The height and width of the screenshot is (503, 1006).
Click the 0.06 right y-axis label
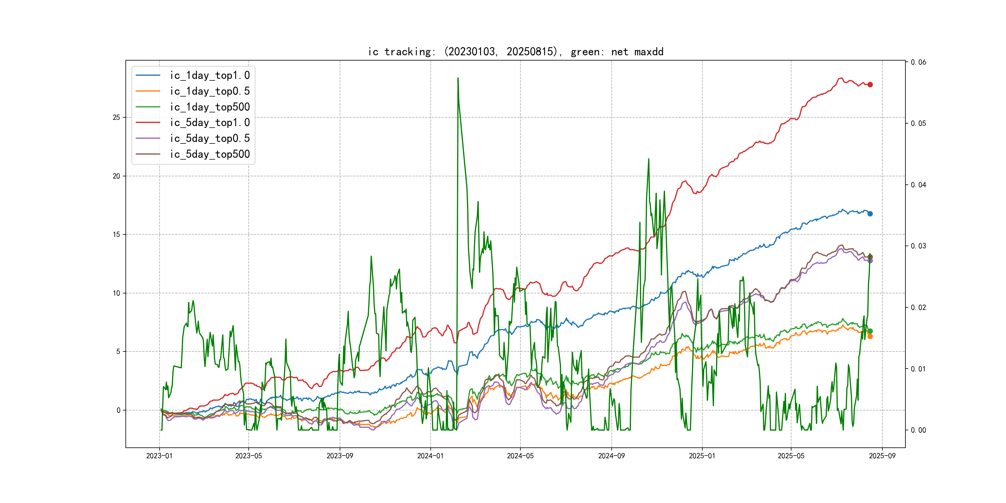[918, 62]
